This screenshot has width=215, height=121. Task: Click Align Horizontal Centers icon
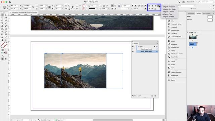point(152,6)
